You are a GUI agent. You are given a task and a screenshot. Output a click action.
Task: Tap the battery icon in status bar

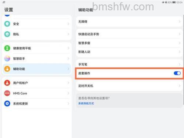point(174,2)
